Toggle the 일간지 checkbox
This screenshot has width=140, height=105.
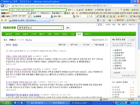coord(116,50)
